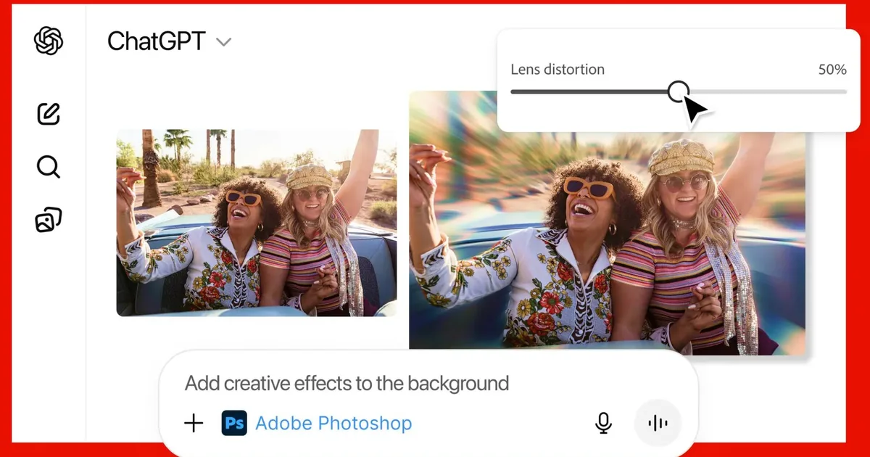
Task: Click the Lens distortion panel label
Action: tap(558, 69)
